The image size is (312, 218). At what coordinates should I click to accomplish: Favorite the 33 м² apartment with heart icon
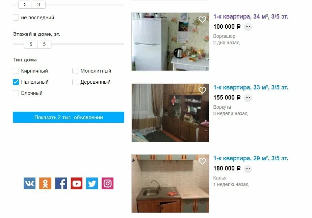pyautogui.click(x=202, y=90)
